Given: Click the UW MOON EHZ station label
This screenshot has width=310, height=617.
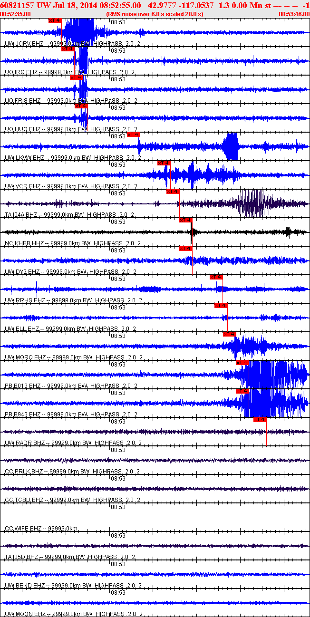Looking at the screenshot, I should click(x=73, y=614).
